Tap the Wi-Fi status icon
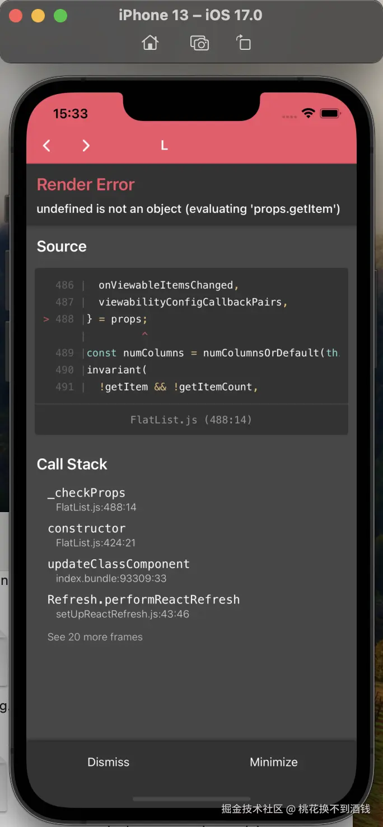The height and width of the screenshot is (827, 383). tap(308, 113)
